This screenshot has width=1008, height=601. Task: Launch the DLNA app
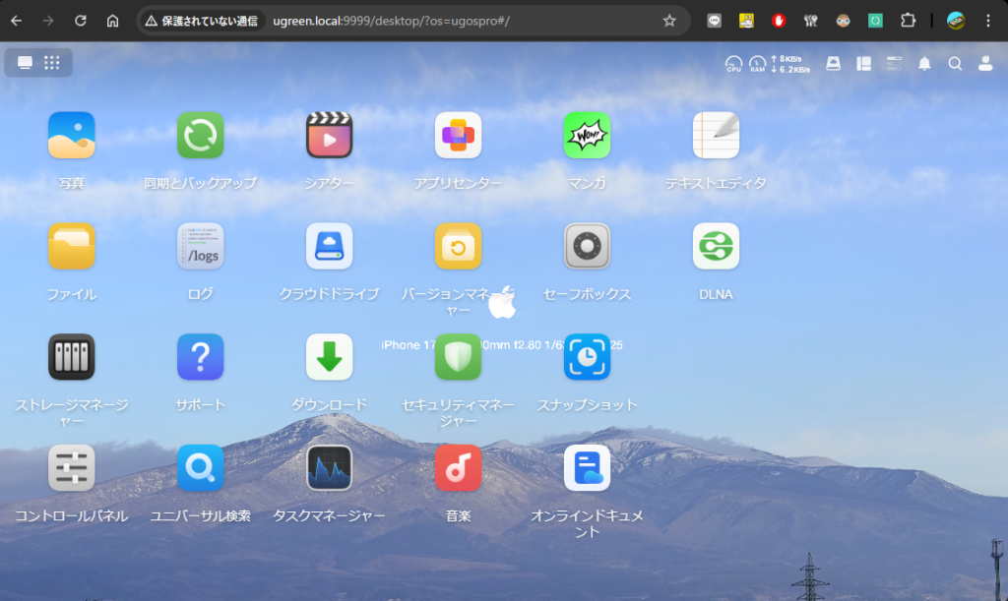[x=716, y=247]
